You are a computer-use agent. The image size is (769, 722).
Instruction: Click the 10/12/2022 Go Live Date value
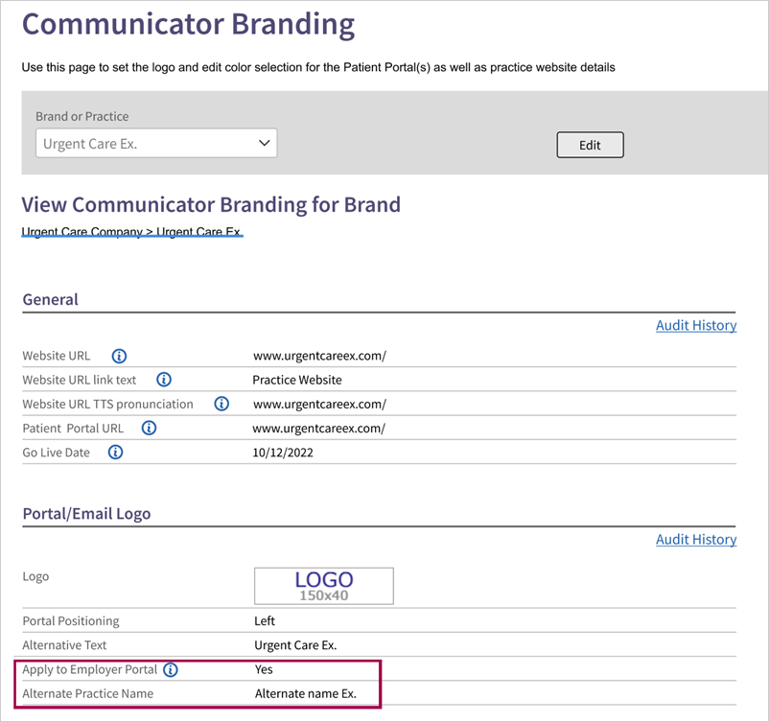pos(283,453)
